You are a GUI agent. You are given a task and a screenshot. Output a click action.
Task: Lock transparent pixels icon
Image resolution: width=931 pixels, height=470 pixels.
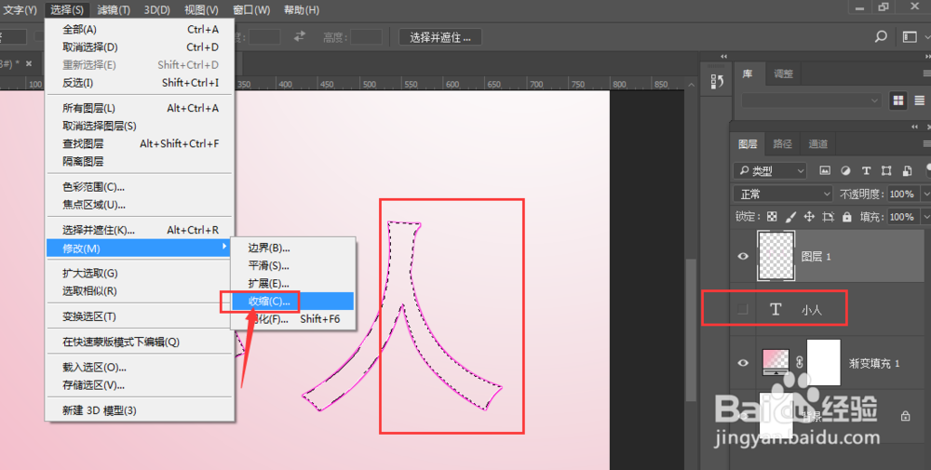[x=772, y=217]
